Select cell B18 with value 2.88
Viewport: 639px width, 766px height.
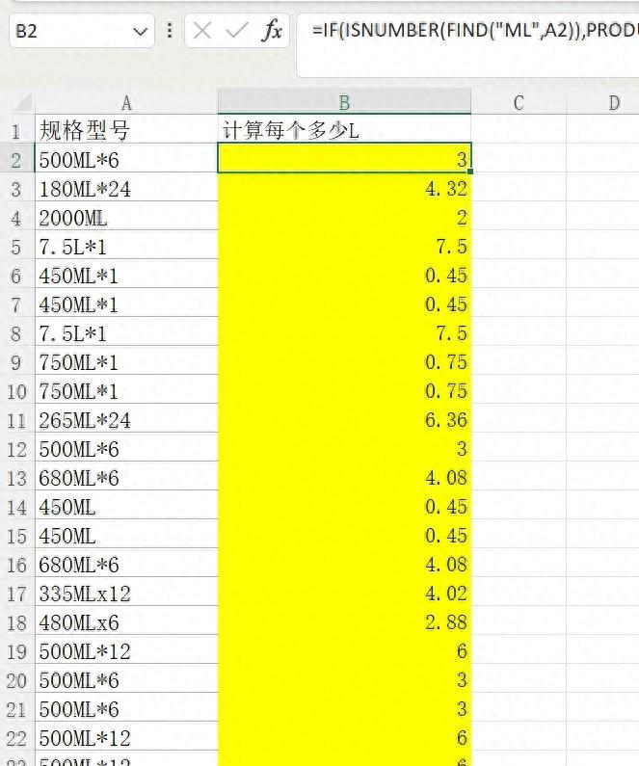coord(344,622)
